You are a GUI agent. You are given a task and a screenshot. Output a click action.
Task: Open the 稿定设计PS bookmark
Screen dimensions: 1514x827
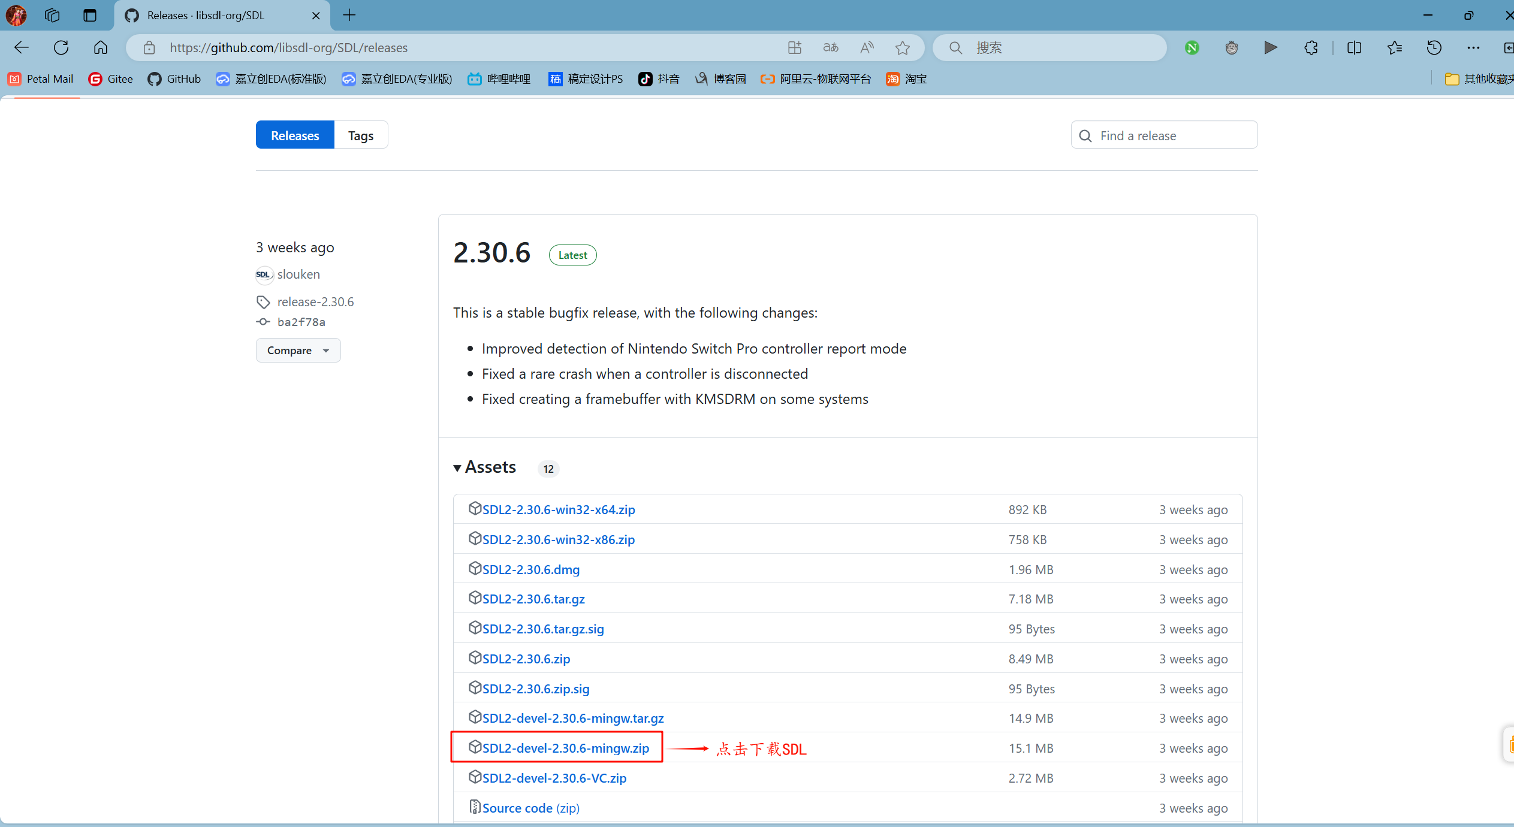coord(586,79)
